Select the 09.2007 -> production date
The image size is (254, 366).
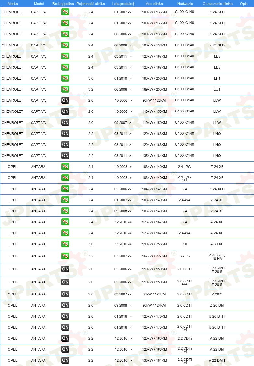(x=123, y=123)
